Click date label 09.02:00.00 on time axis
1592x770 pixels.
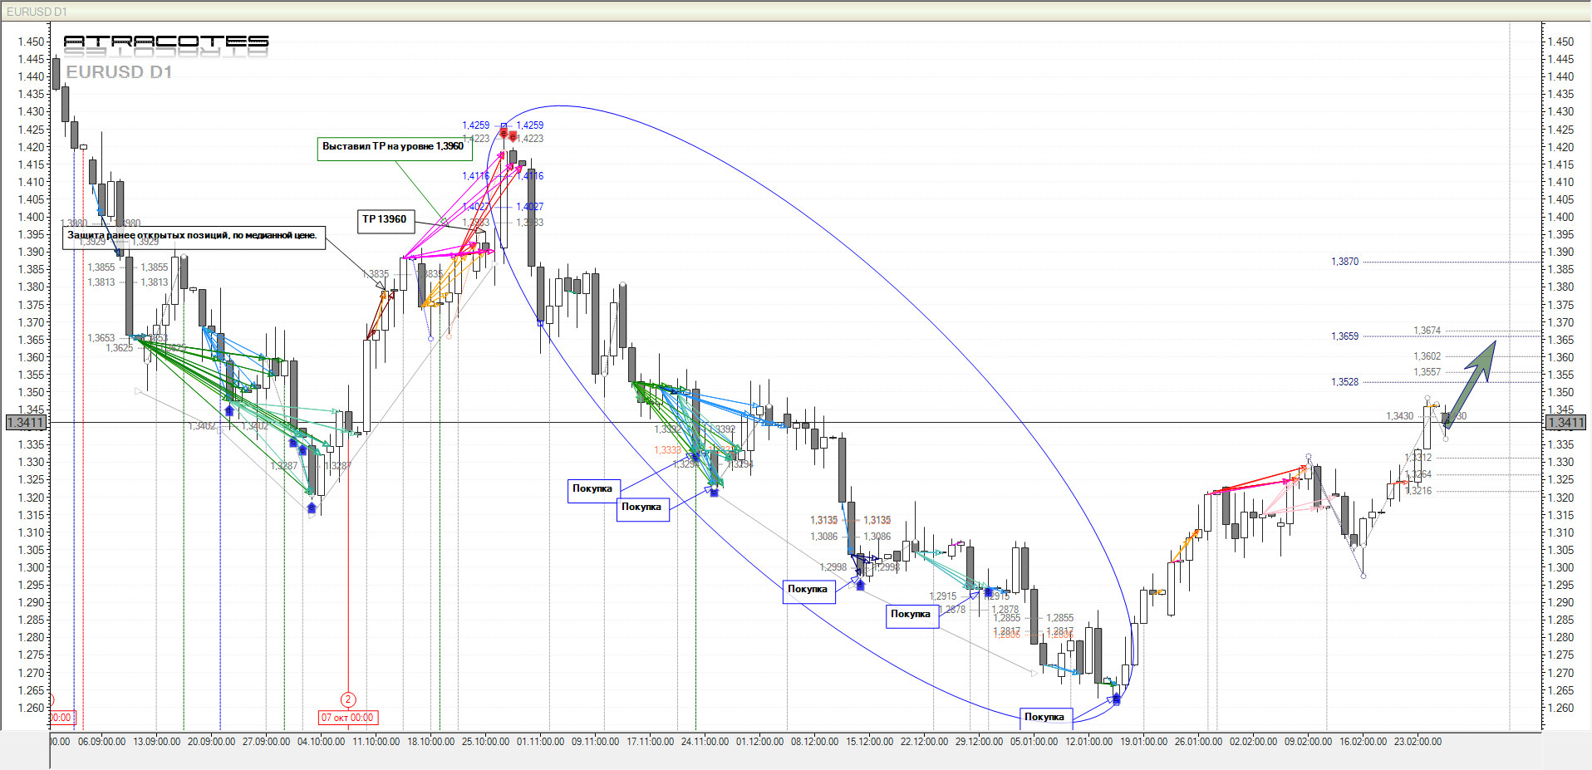[1308, 742]
